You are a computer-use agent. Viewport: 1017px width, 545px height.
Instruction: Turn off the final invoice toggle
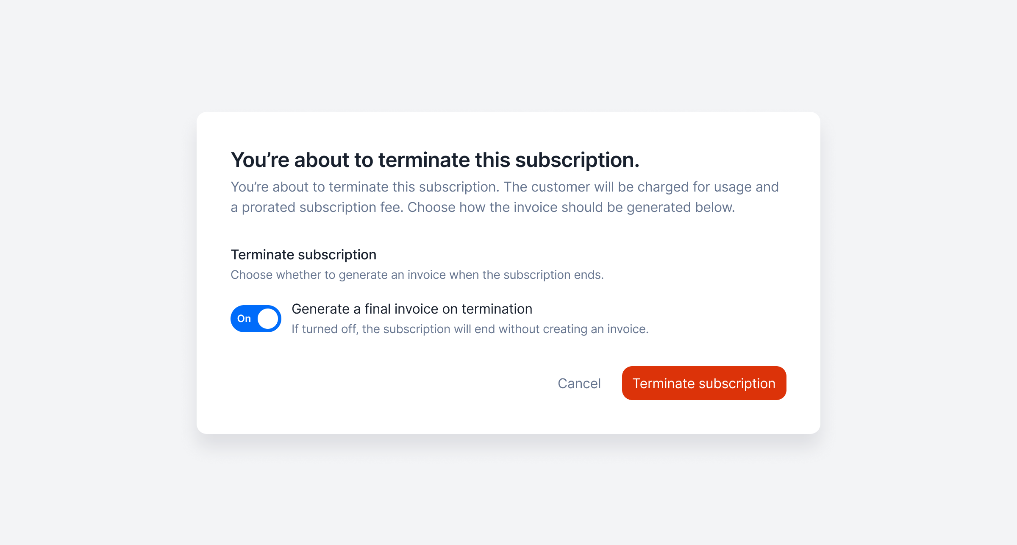tap(256, 319)
